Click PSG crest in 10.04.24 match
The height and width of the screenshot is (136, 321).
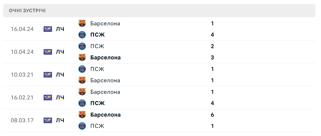point(82,46)
